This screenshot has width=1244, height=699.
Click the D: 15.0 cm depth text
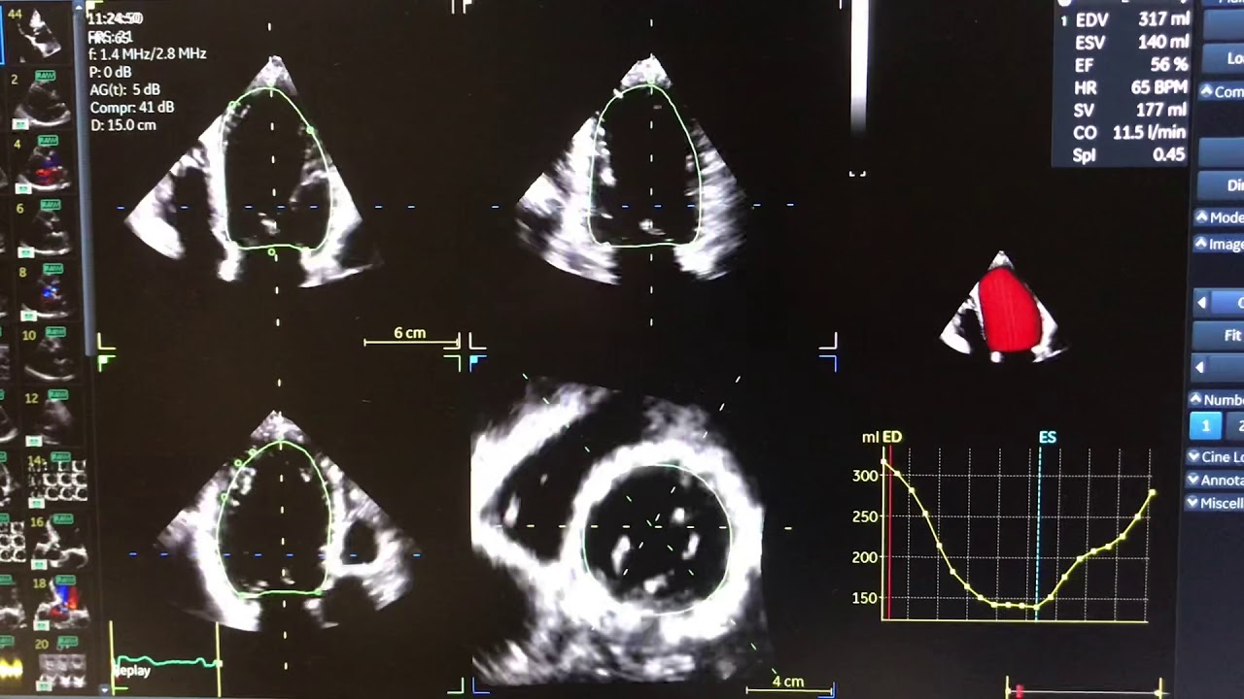122,125
